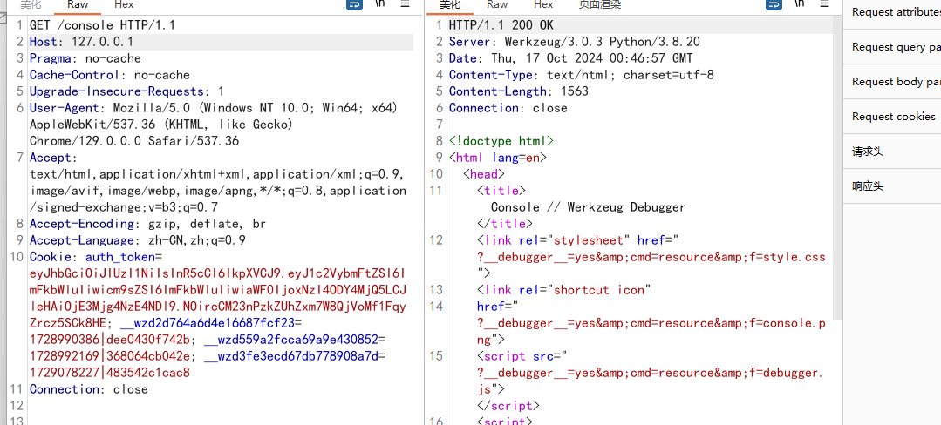
Task: Switch response view to Raw tab
Action: (497, 4)
